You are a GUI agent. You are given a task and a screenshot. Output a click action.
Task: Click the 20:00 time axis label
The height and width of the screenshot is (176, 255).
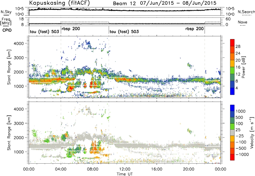[x=189, y=169]
